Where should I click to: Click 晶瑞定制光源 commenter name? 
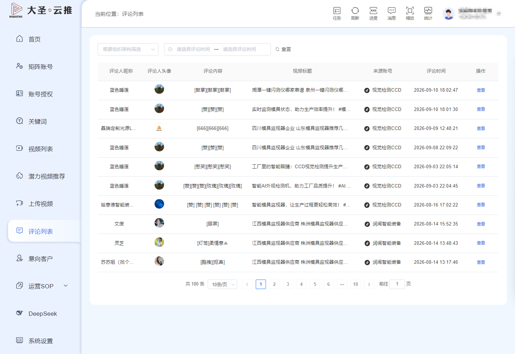pyautogui.click(x=118, y=129)
